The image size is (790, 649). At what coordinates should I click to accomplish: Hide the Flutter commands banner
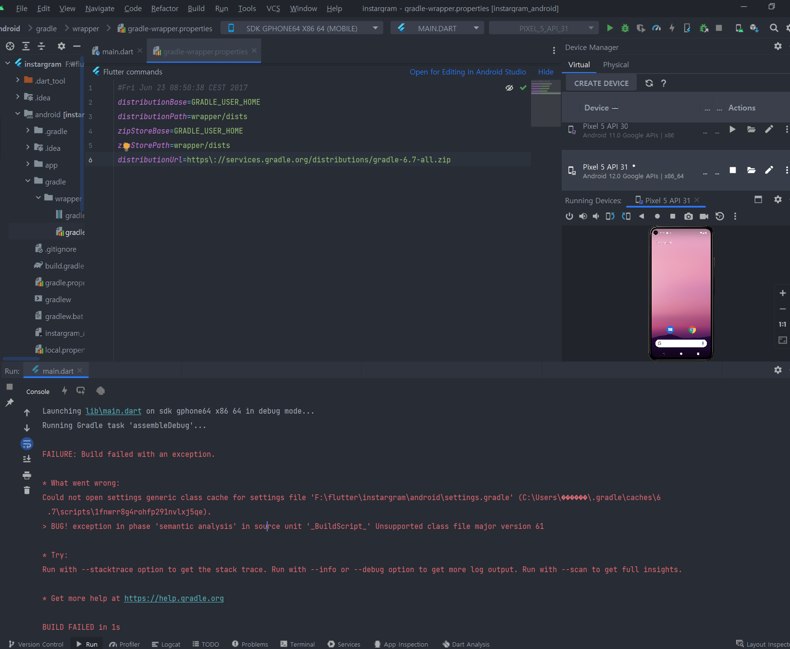[x=545, y=72]
